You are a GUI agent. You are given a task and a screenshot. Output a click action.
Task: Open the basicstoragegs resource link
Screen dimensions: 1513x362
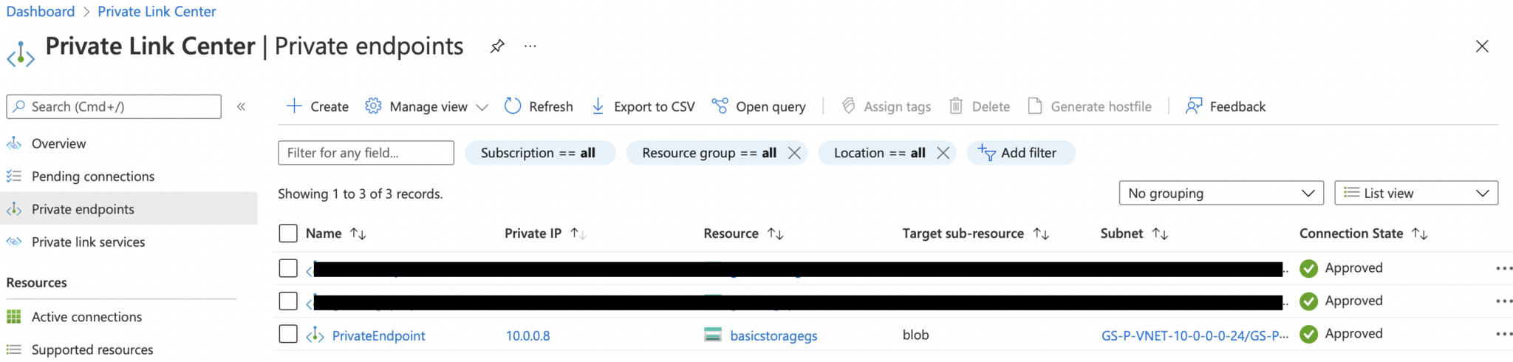[x=773, y=335]
